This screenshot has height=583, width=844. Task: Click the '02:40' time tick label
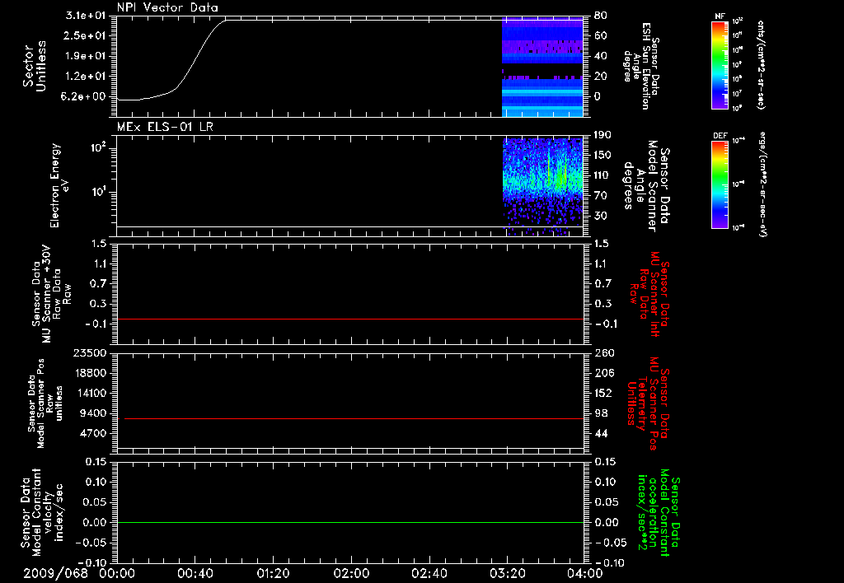[x=429, y=573]
